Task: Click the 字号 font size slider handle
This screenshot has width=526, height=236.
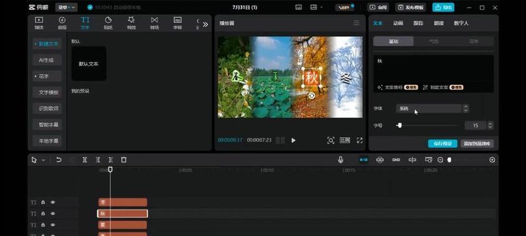Action: click(x=399, y=125)
